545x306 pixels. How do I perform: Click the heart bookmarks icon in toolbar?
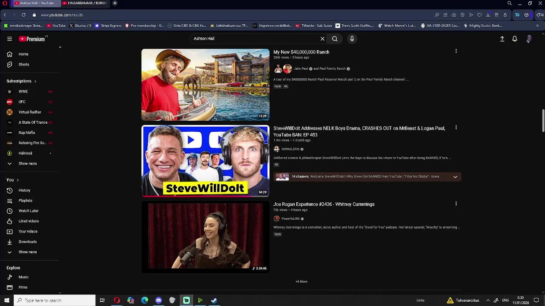point(479,15)
